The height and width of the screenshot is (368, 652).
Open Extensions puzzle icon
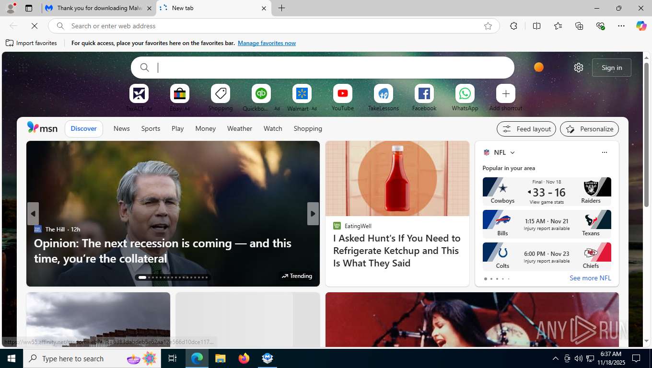pos(513,26)
